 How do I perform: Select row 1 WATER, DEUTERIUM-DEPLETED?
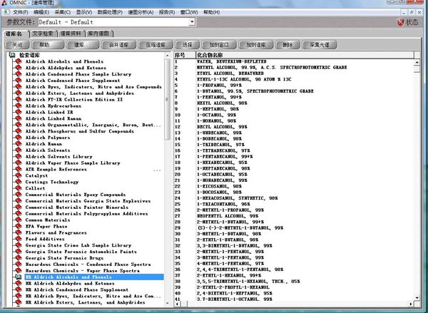point(294,61)
